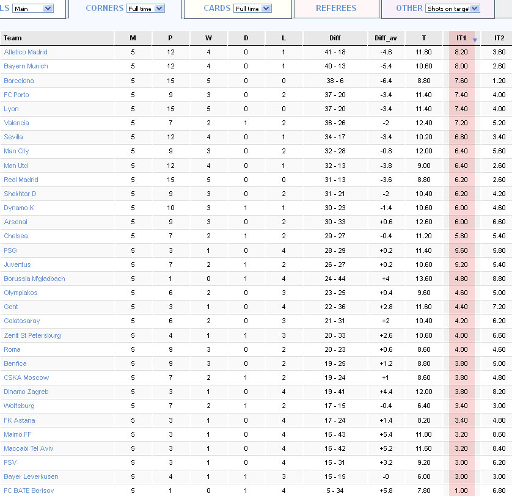Open the Malmö FF team link
Image resolution: width=512 pixels, height=496 pixels.
(x=17, y=434)
